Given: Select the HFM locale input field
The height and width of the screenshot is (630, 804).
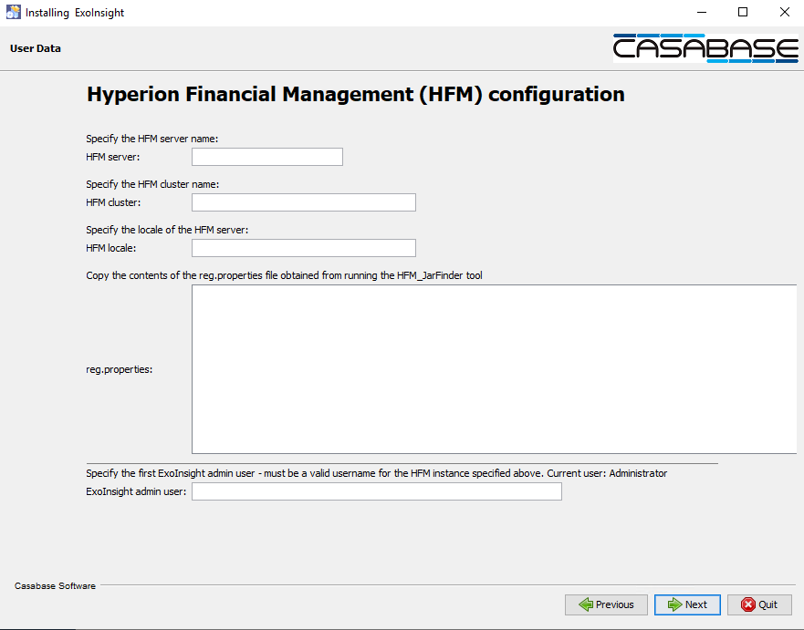Looking at the screenshot, I should 303,248.
